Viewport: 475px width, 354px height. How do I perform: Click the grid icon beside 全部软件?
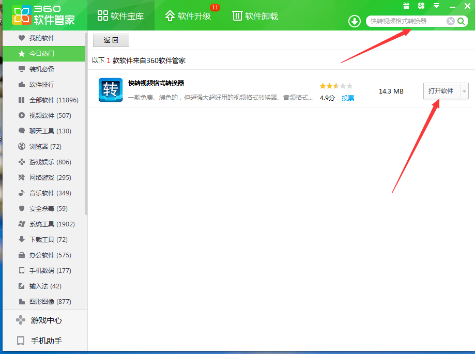coord(22,100)
